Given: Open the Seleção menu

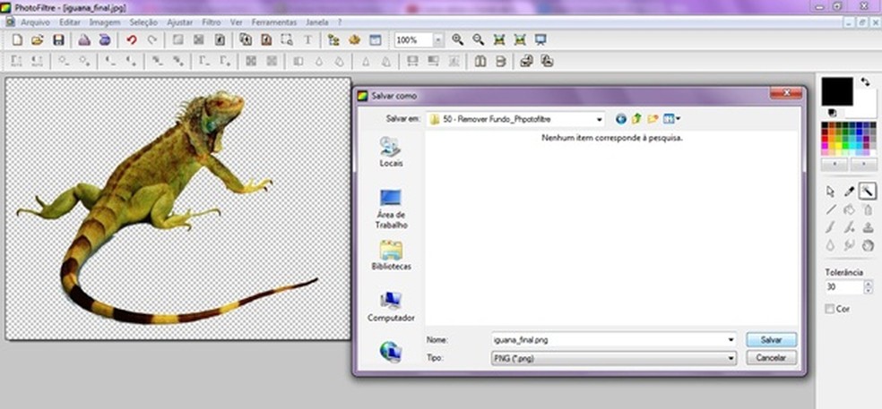Looking at the screenshot, I should pyautogui.click(x=143, y=22).
